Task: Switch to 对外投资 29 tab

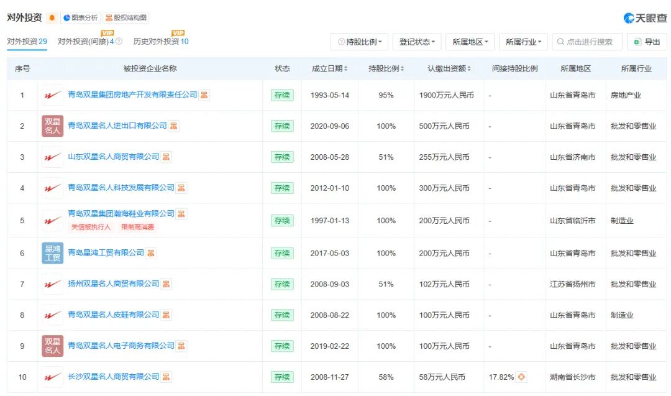Action: (x=27, y=42)
